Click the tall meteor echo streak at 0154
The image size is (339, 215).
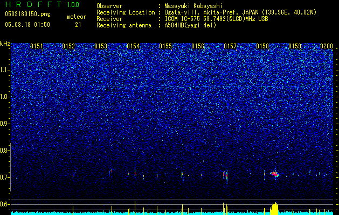(x=135, y=171)
